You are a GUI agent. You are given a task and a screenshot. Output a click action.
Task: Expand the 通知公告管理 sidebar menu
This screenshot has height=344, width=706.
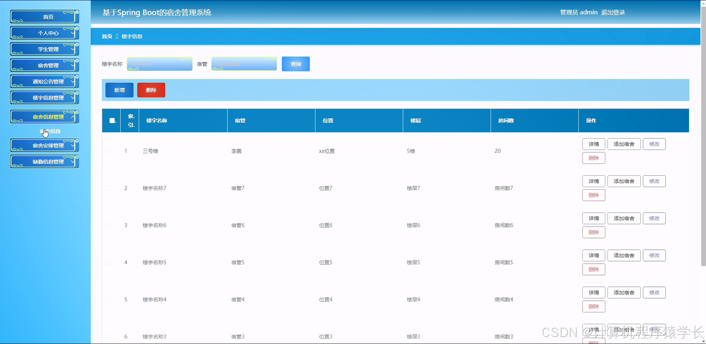coord(45,82)
